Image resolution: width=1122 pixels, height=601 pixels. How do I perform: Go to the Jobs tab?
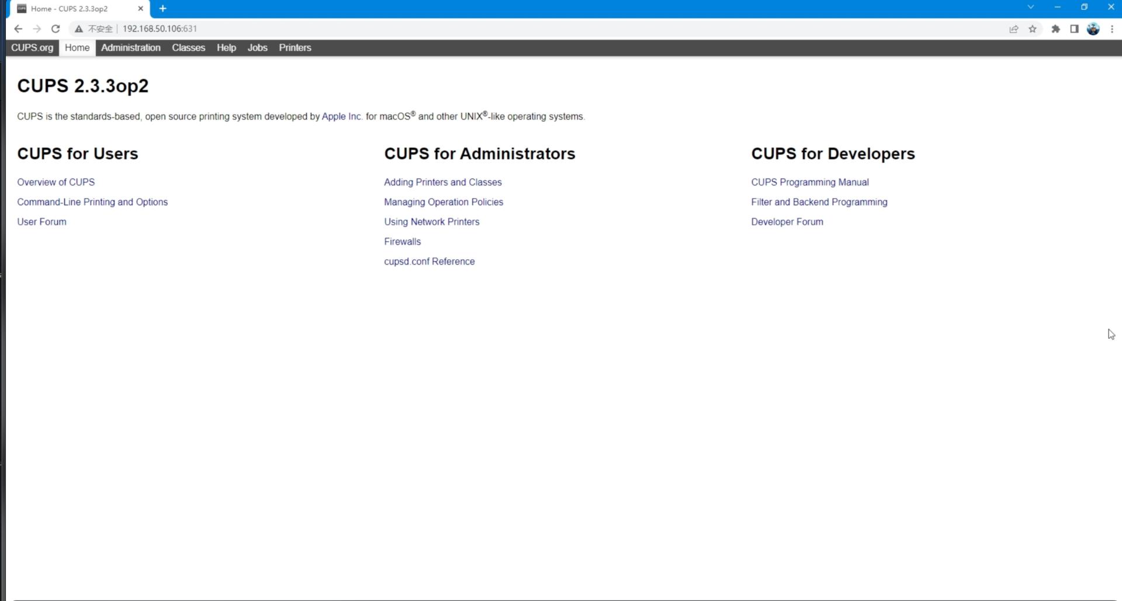pyautogui.click(x=257, y=48)
